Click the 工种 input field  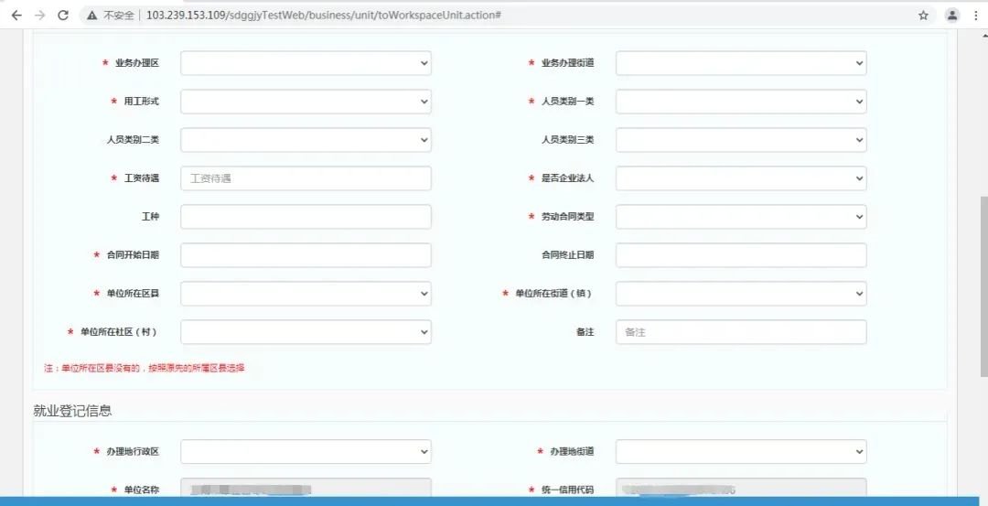click(x=306, y=217)
